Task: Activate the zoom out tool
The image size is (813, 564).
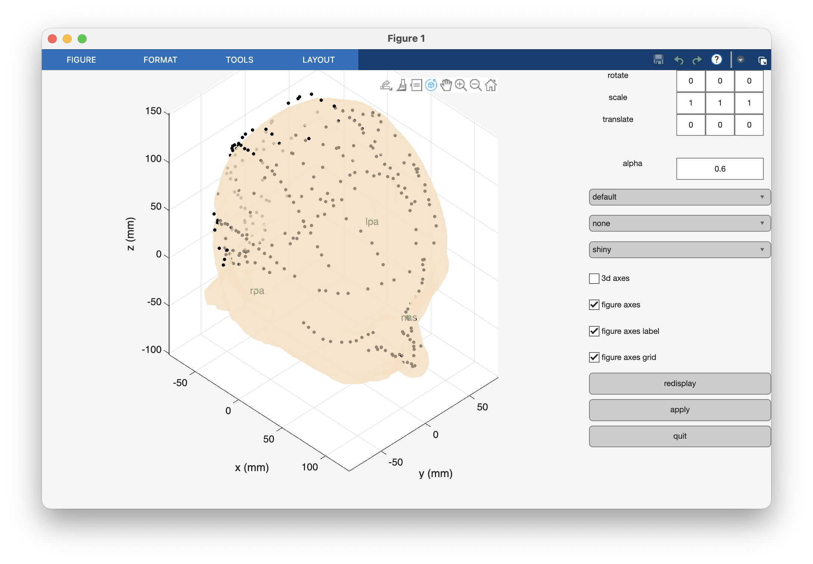Action: [476, 85]
